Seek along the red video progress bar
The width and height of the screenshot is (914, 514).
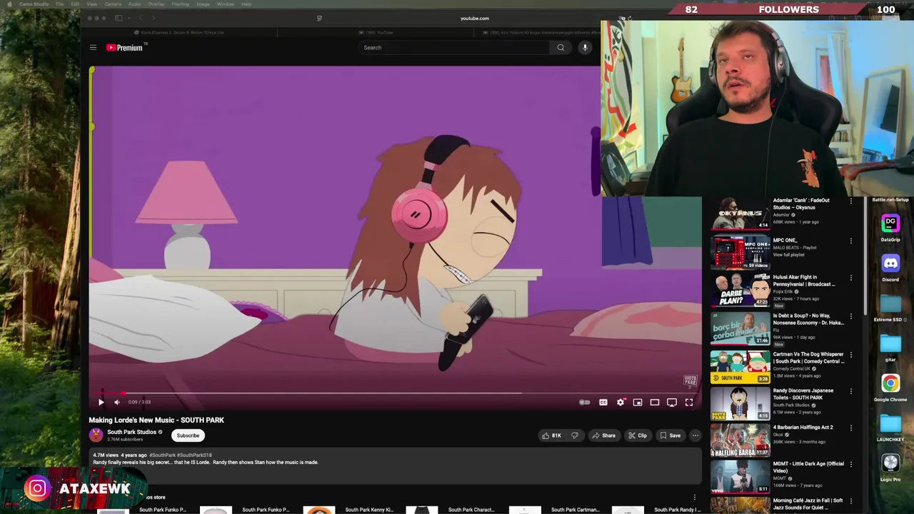pyautogui.click(x=395, y=393)
